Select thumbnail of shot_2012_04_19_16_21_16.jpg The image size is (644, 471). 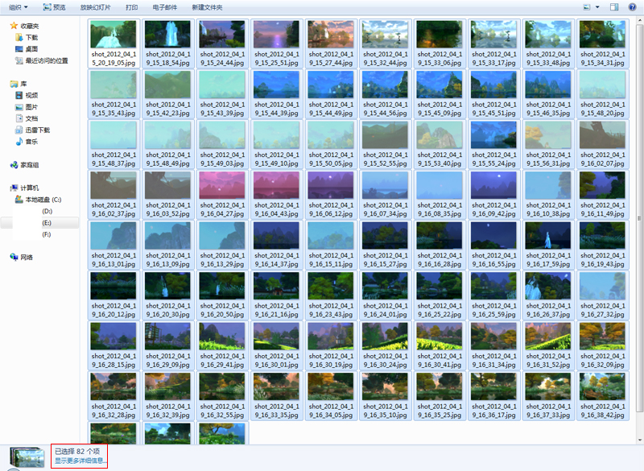point(276,286)
